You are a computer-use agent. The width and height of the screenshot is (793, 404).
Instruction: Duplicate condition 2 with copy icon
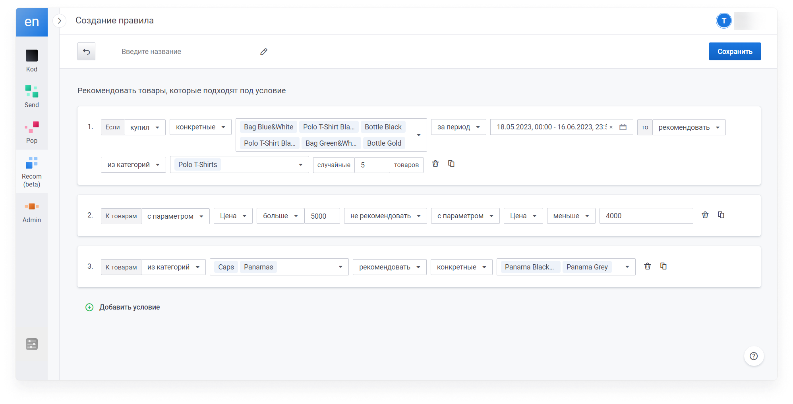click(x=721, y=215)
